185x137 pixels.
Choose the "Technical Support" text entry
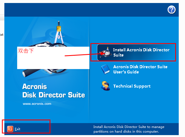pos(132,86)
